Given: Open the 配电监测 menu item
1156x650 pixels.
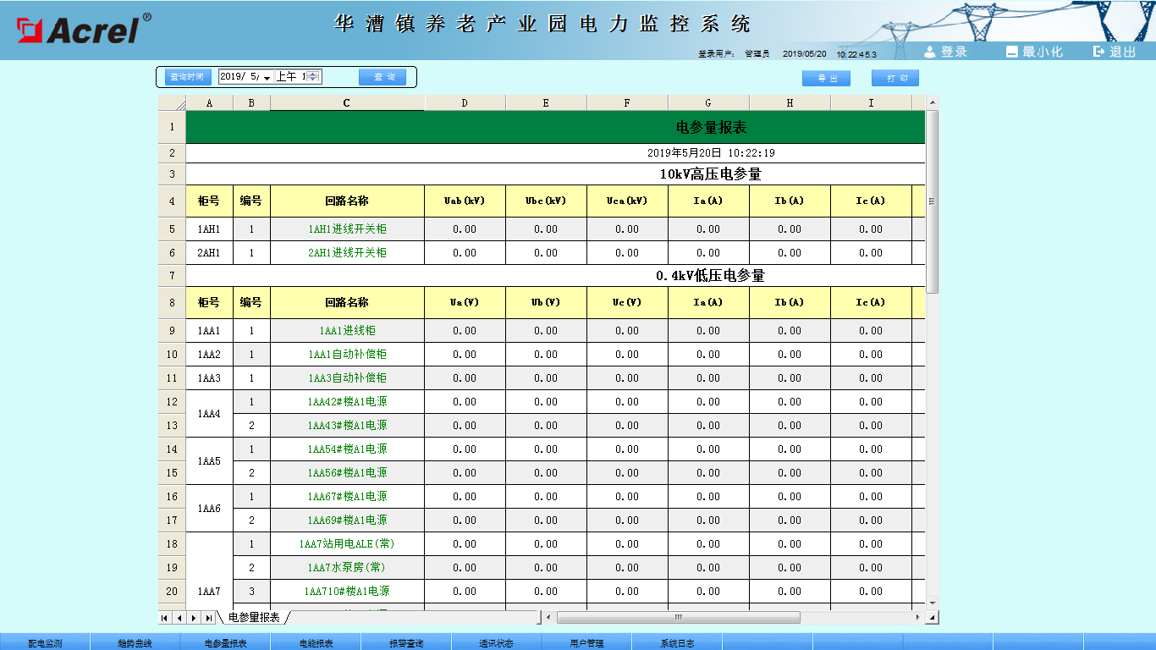Looking at the screenshot, I should (45, 643).
